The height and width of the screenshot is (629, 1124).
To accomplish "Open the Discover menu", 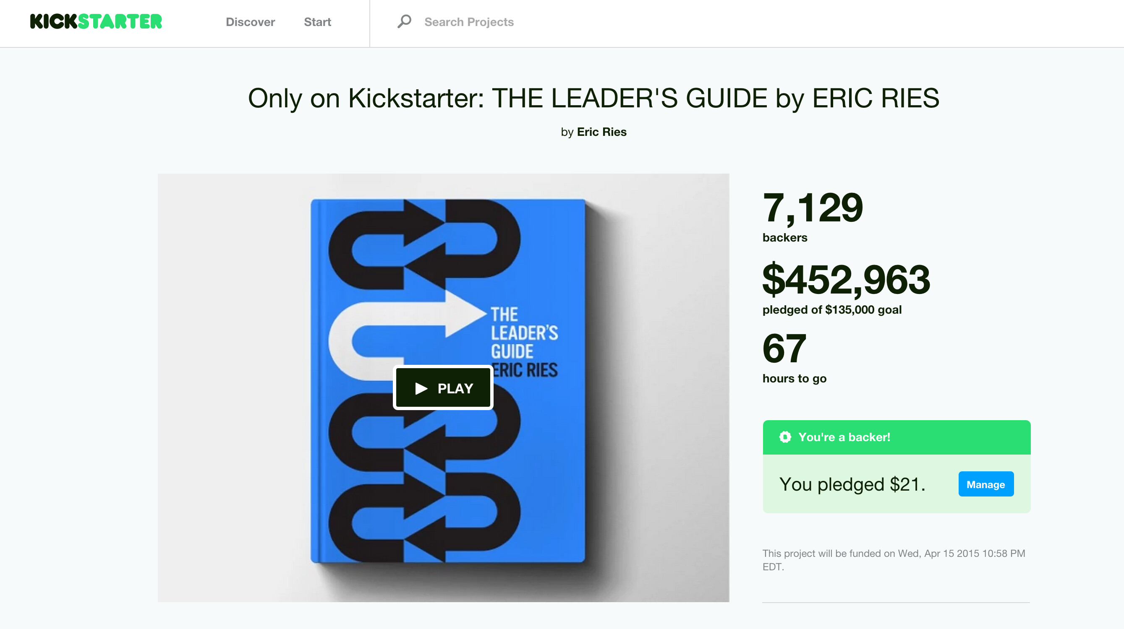I will point(250,22).
